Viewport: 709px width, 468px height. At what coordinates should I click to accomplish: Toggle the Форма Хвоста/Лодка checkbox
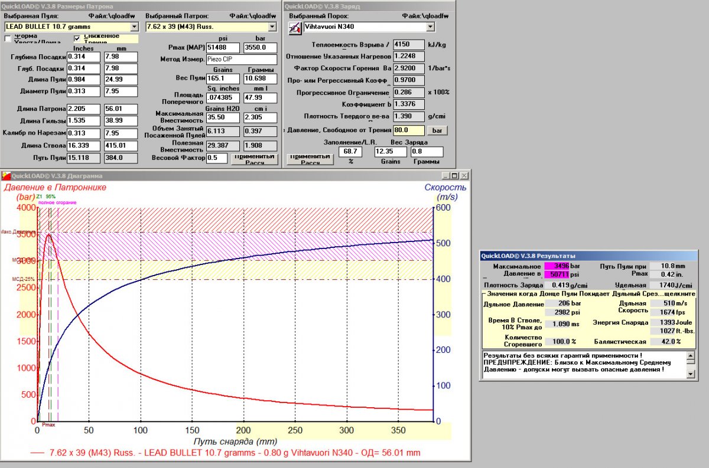(8, 39)
